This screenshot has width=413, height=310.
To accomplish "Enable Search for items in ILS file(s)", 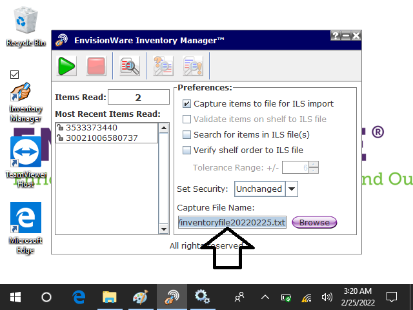I will [x=186, y=135].
